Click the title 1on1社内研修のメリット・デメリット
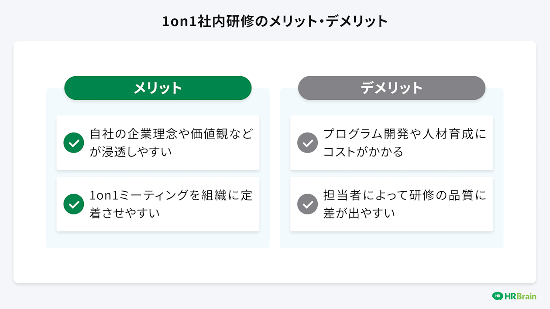The width and height of the screenshot is (550, 309). click(275, 21)
